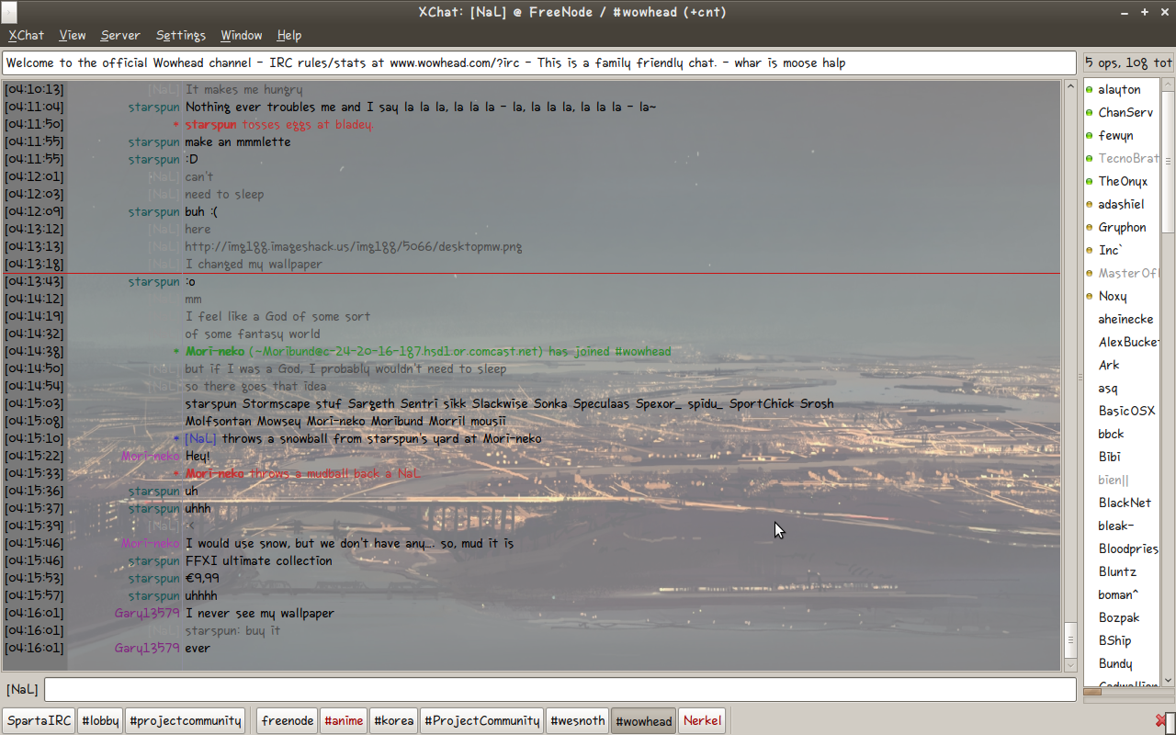Click the green op dot beside alayton
This screenshot has width=1176, height=735.
click(1090, 89)
